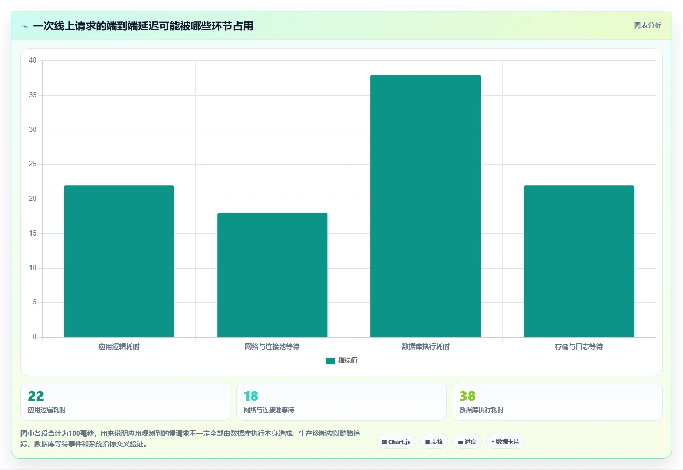Click the y-axis tick label 25
Screen dimensions: 683x470
33,164
